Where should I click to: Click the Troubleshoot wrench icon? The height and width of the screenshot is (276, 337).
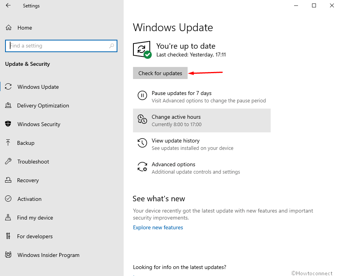coord(8,161)
